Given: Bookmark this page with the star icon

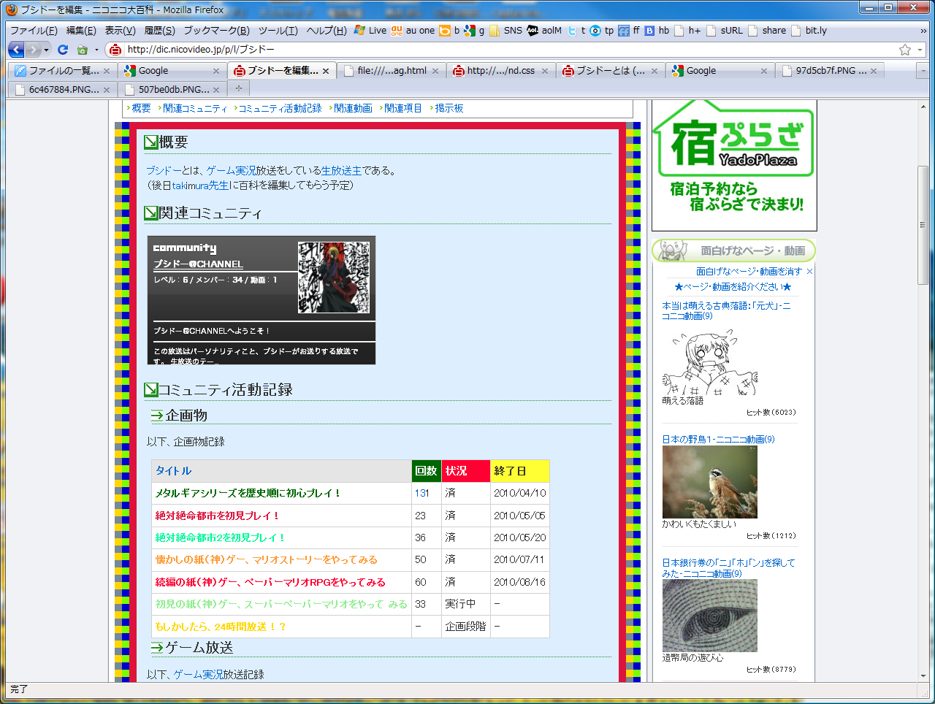Looking at the screenshot, I should [905, 50].
